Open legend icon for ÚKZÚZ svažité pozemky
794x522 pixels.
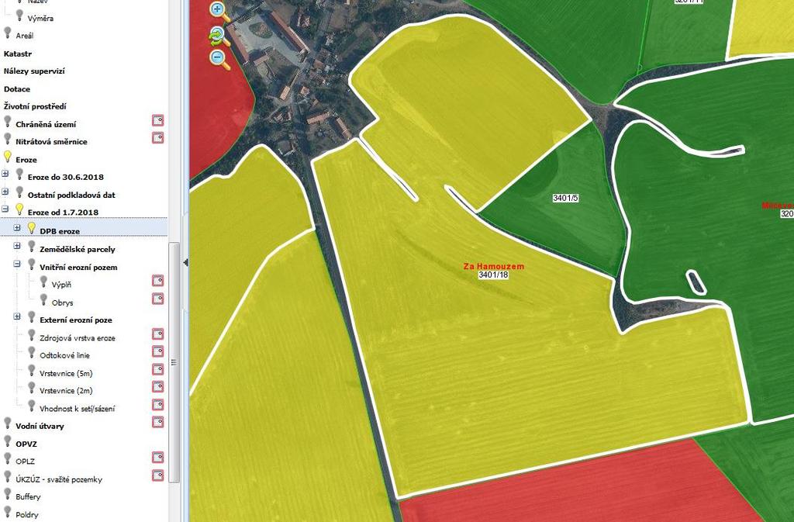pyautogui.click(x=158, y=475)
